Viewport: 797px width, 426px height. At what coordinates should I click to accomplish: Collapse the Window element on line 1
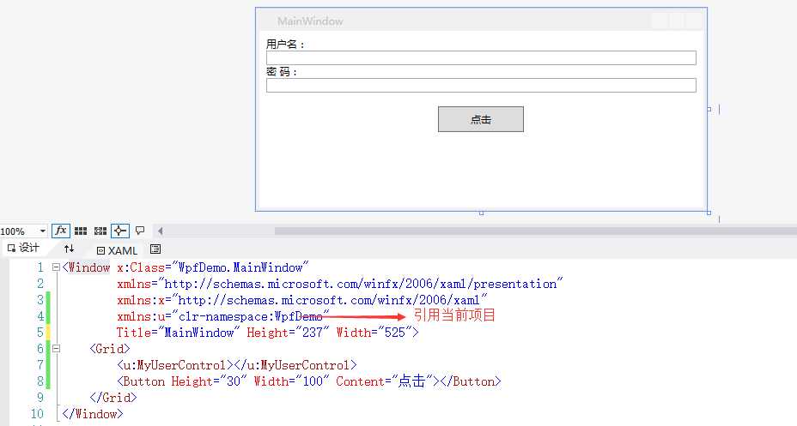pyautogui.click(x=56, y=267)
